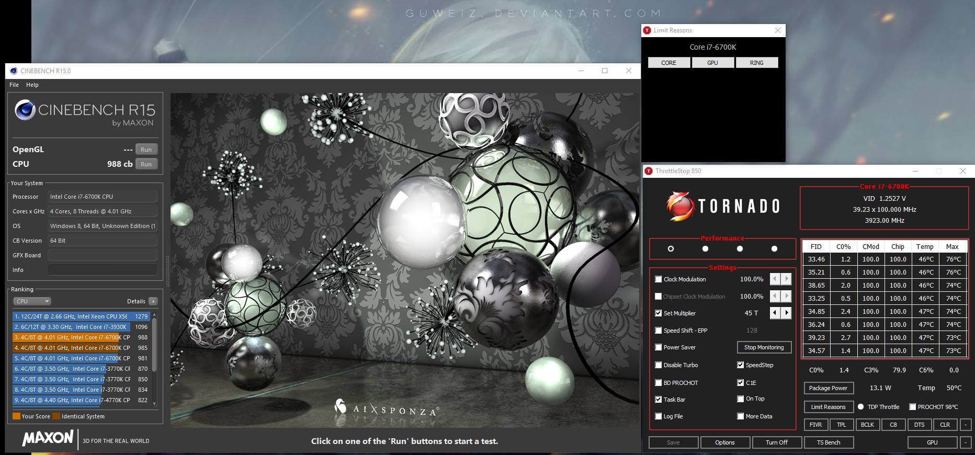The image size is (975, 455).
Task: Click the Cinebench R15 logo sphere icon
Action: pyautogui.click(x=25, y=110)
